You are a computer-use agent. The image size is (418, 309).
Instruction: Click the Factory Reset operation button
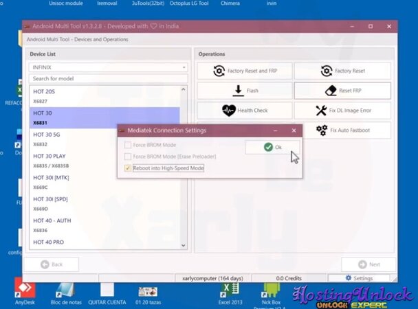pyautogui.click(x=342, y=71)
